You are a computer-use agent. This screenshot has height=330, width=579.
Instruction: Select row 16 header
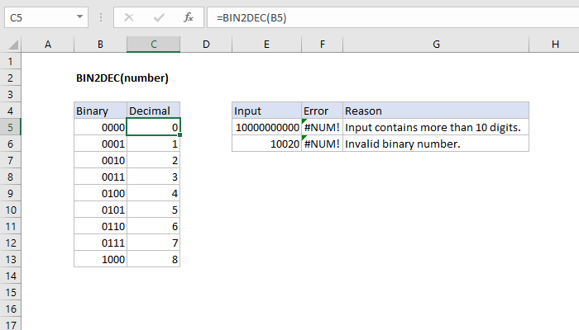pyautogui.click(x=10, y=309)
